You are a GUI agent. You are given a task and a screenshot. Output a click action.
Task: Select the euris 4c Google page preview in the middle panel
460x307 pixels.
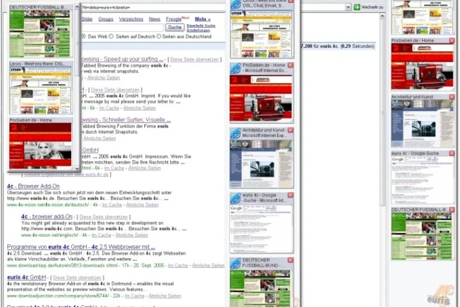(x=261, y=228)
